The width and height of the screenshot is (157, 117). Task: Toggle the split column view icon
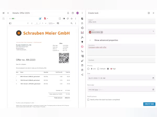[x=64, y=19]
